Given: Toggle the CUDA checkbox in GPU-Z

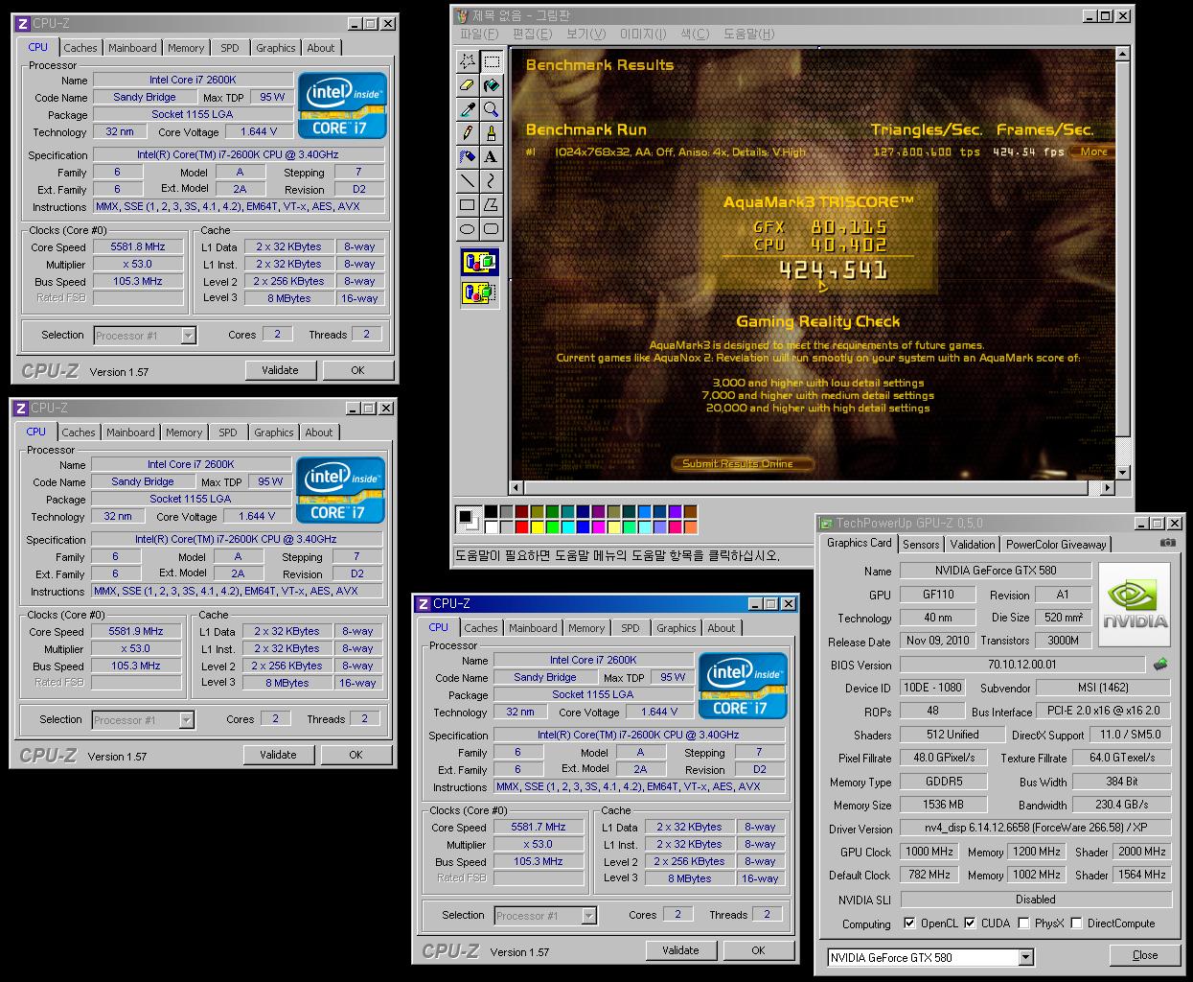Looking at the screenshot, I should 970,924.
